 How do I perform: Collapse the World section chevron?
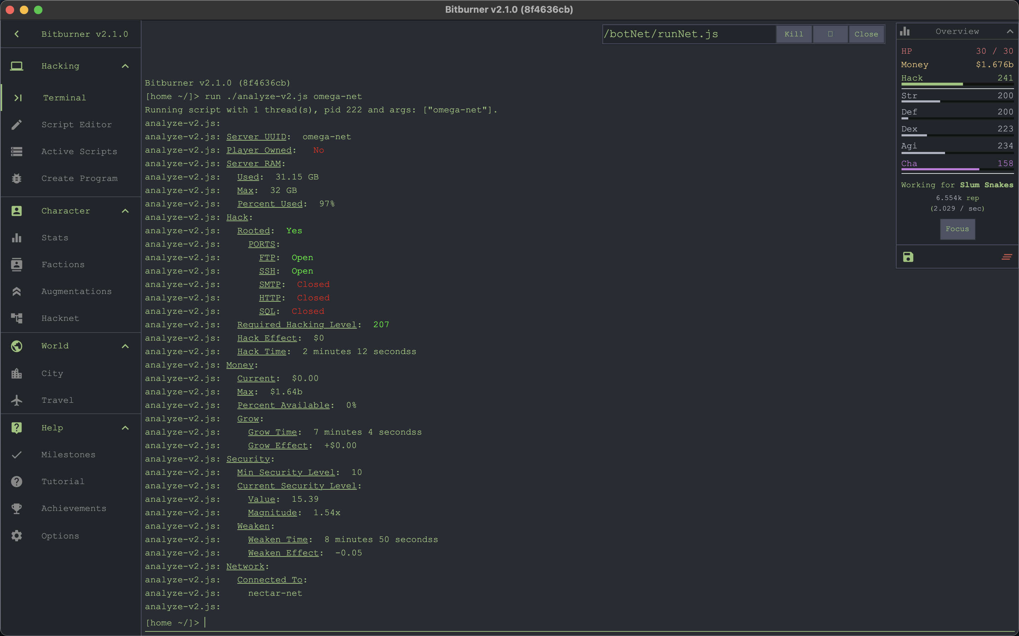point(125,346)
